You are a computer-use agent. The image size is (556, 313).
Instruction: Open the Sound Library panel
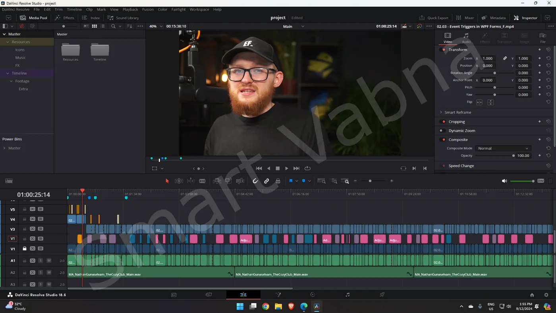pos(123,18)
